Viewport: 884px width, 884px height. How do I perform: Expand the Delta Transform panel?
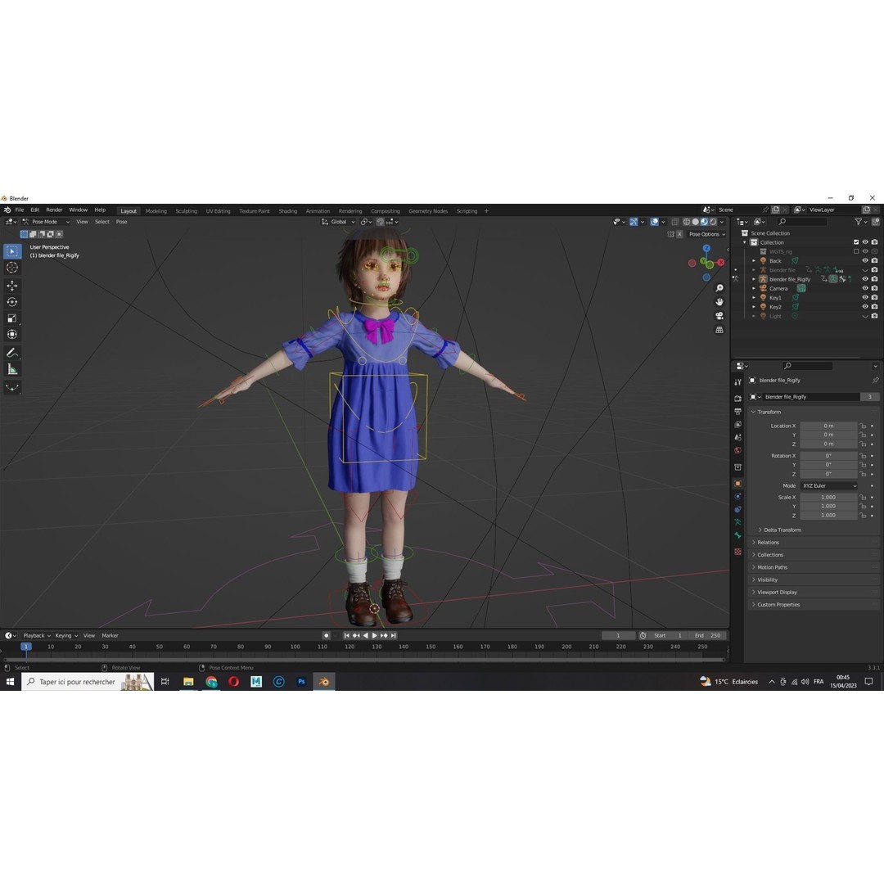pyautogui.click(x=782, y=530)
